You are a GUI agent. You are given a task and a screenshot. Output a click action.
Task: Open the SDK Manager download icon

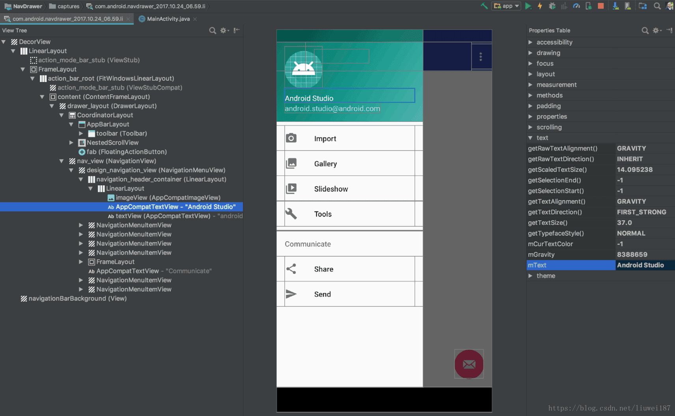click(x=615, y=6)
